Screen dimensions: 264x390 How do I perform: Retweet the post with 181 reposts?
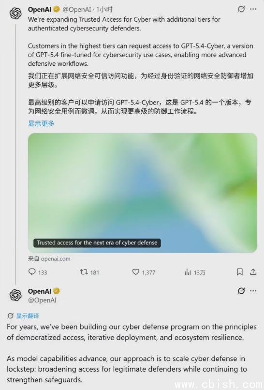coord(84,272)
